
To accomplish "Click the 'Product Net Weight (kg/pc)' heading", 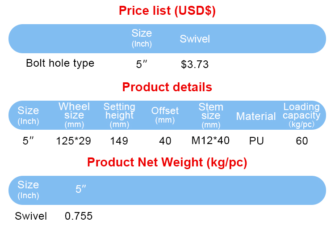I will click(167, 162).
